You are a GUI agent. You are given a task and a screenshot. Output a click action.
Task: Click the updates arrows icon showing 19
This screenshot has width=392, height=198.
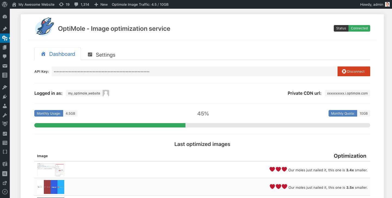[64, 4]
